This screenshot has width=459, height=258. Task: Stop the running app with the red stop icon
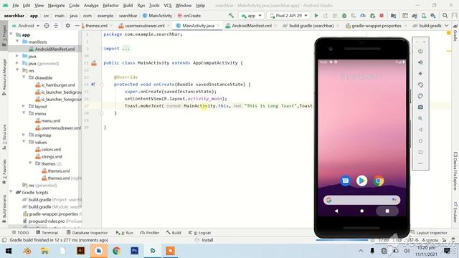[382, 16]
